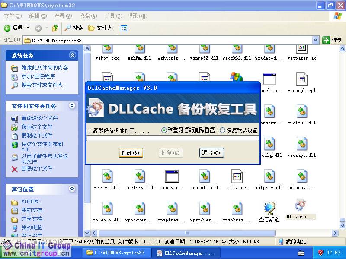Switch to DllCacheManager taskbar button
Screen dimensions: 346x259
pyautogui.click(x=186, y=253)
